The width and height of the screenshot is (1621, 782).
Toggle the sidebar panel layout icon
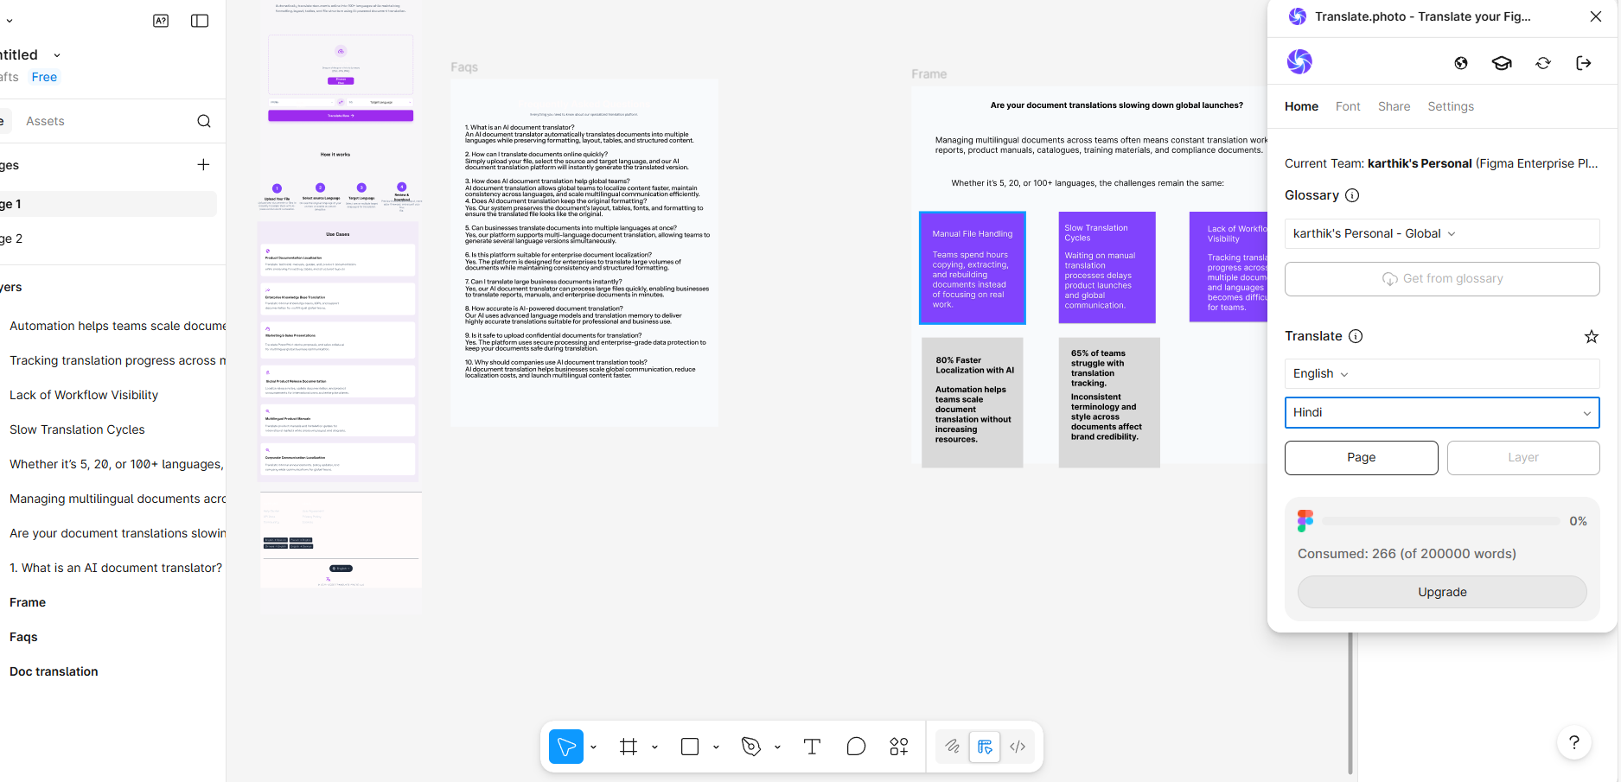coord(200,21)
